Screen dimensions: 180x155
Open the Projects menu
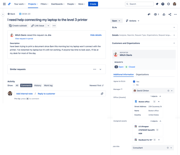[x=33, y=4]
